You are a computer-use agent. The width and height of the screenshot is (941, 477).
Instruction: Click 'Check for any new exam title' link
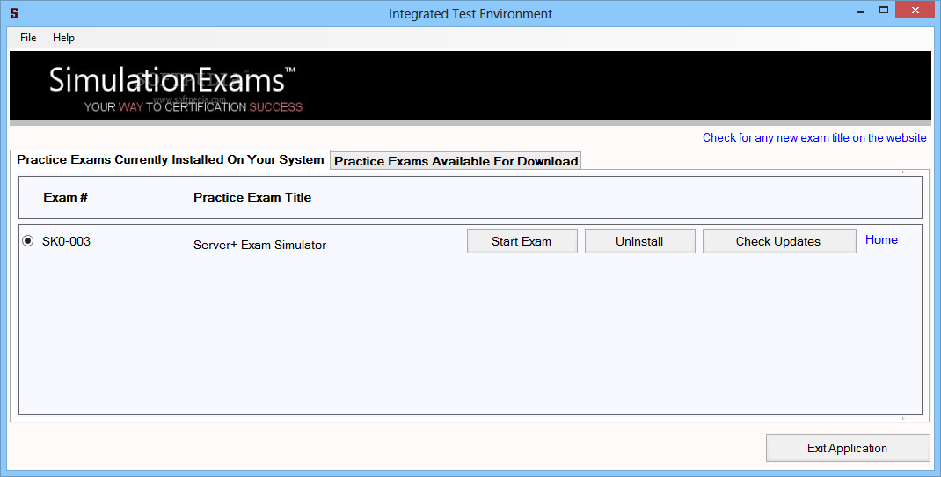[x=814, y=137]
